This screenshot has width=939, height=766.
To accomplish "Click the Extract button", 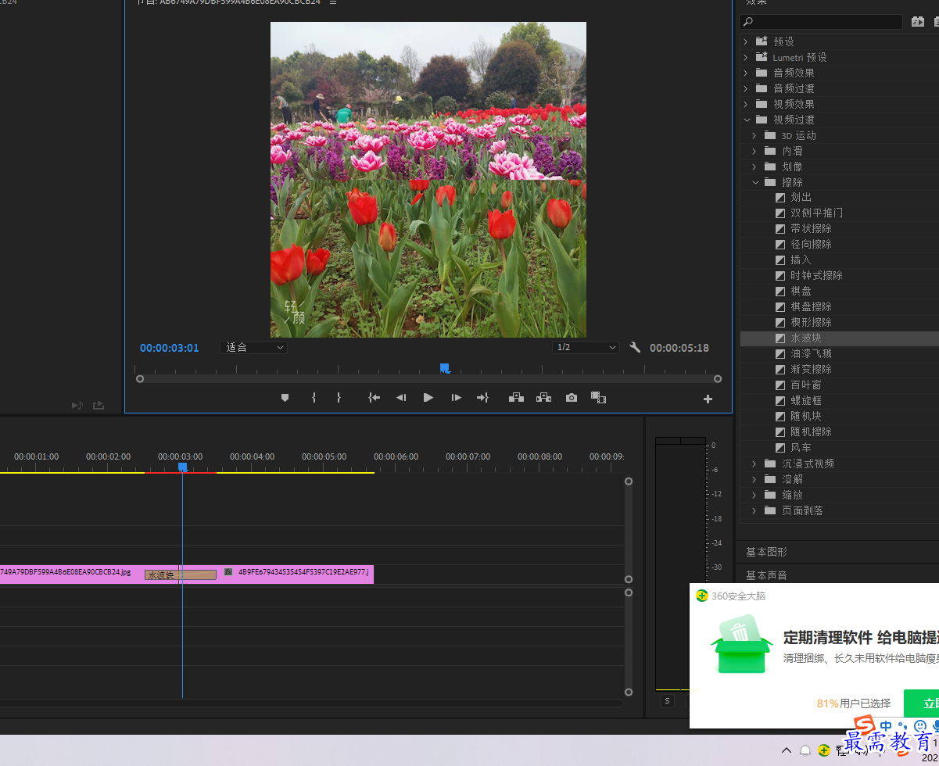I will click(x=543, y=398).
